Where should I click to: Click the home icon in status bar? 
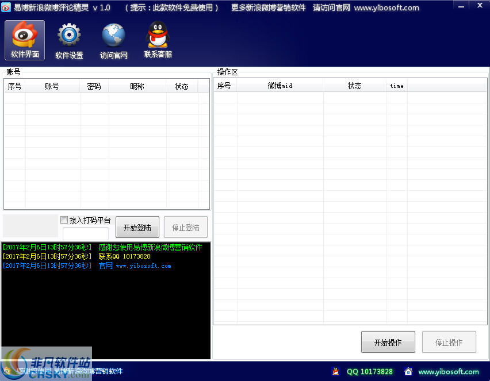pyautogui.click(x=408, y=371)
